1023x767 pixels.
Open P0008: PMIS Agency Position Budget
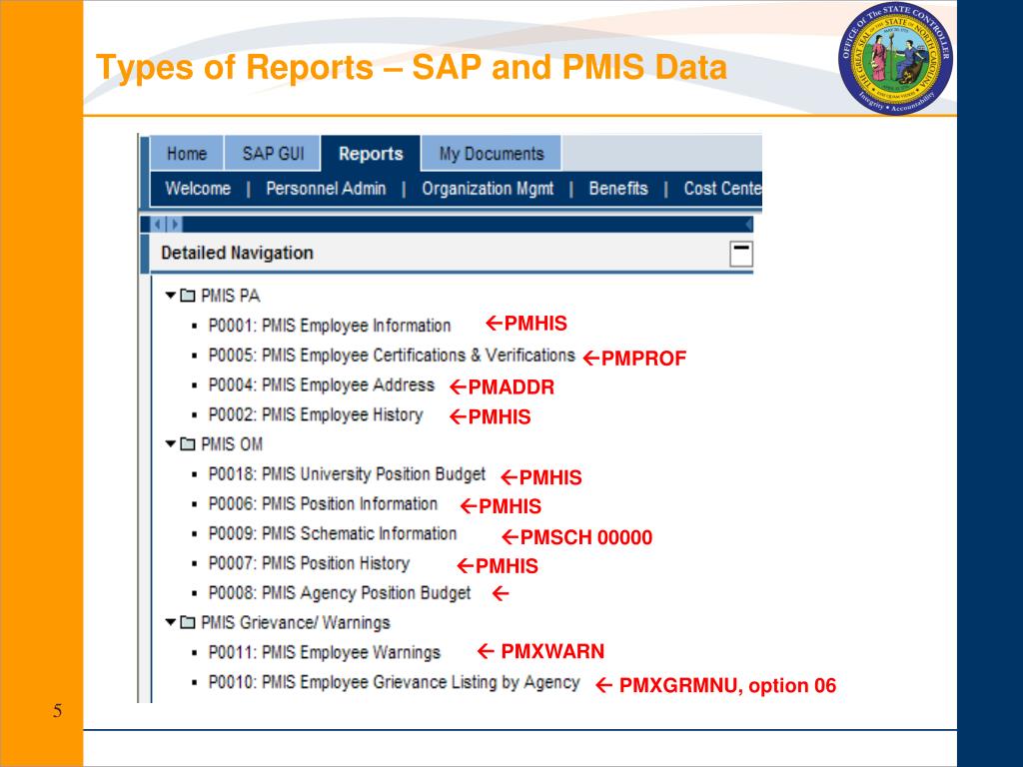[x=340, y=593]
